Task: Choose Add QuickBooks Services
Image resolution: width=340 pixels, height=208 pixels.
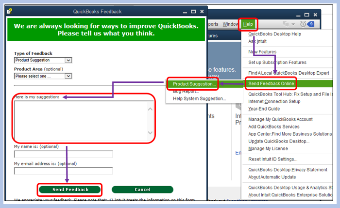Action: coord(274,127)
